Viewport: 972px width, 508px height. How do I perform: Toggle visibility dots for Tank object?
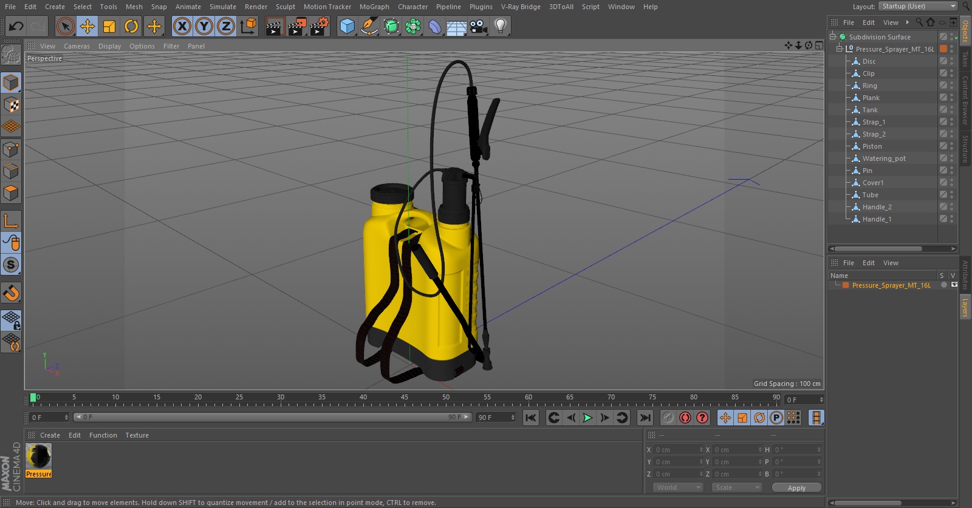click(x=951, y=110)
